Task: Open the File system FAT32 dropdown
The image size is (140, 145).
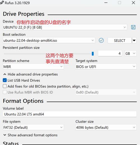Action: click(x=33, y=127)
